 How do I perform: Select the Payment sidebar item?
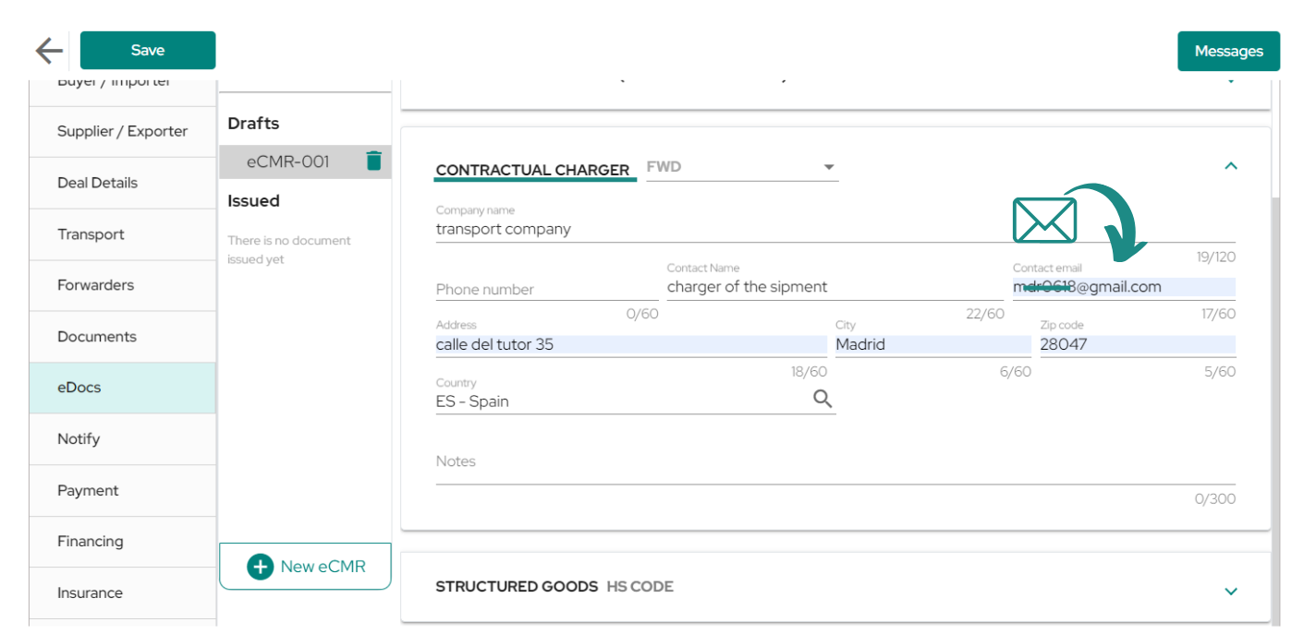(x=123, y=490)
